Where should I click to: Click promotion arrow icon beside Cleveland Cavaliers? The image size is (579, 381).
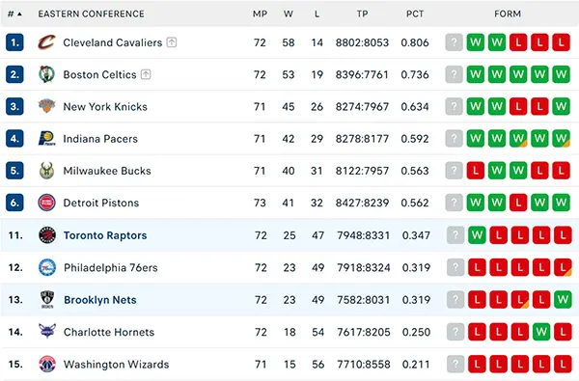click(x=172, y=42)
